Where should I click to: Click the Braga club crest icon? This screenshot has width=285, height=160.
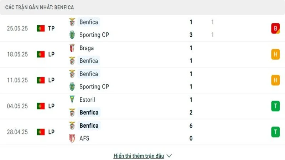pos(72,48)
